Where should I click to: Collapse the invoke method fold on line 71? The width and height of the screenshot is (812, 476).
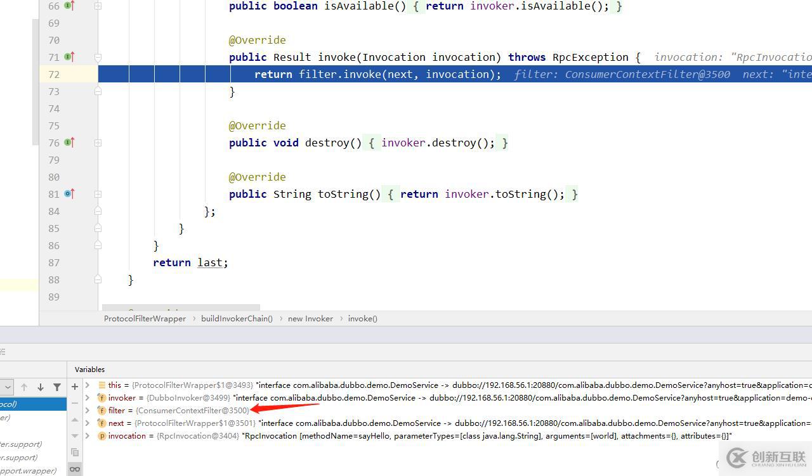coord(98,57)
